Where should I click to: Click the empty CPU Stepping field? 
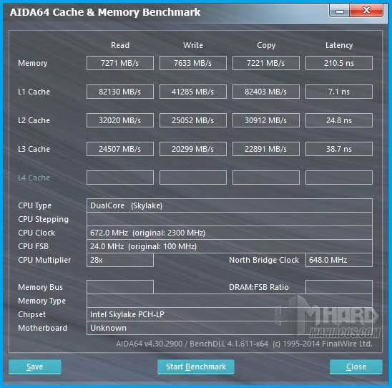[230, 219]
